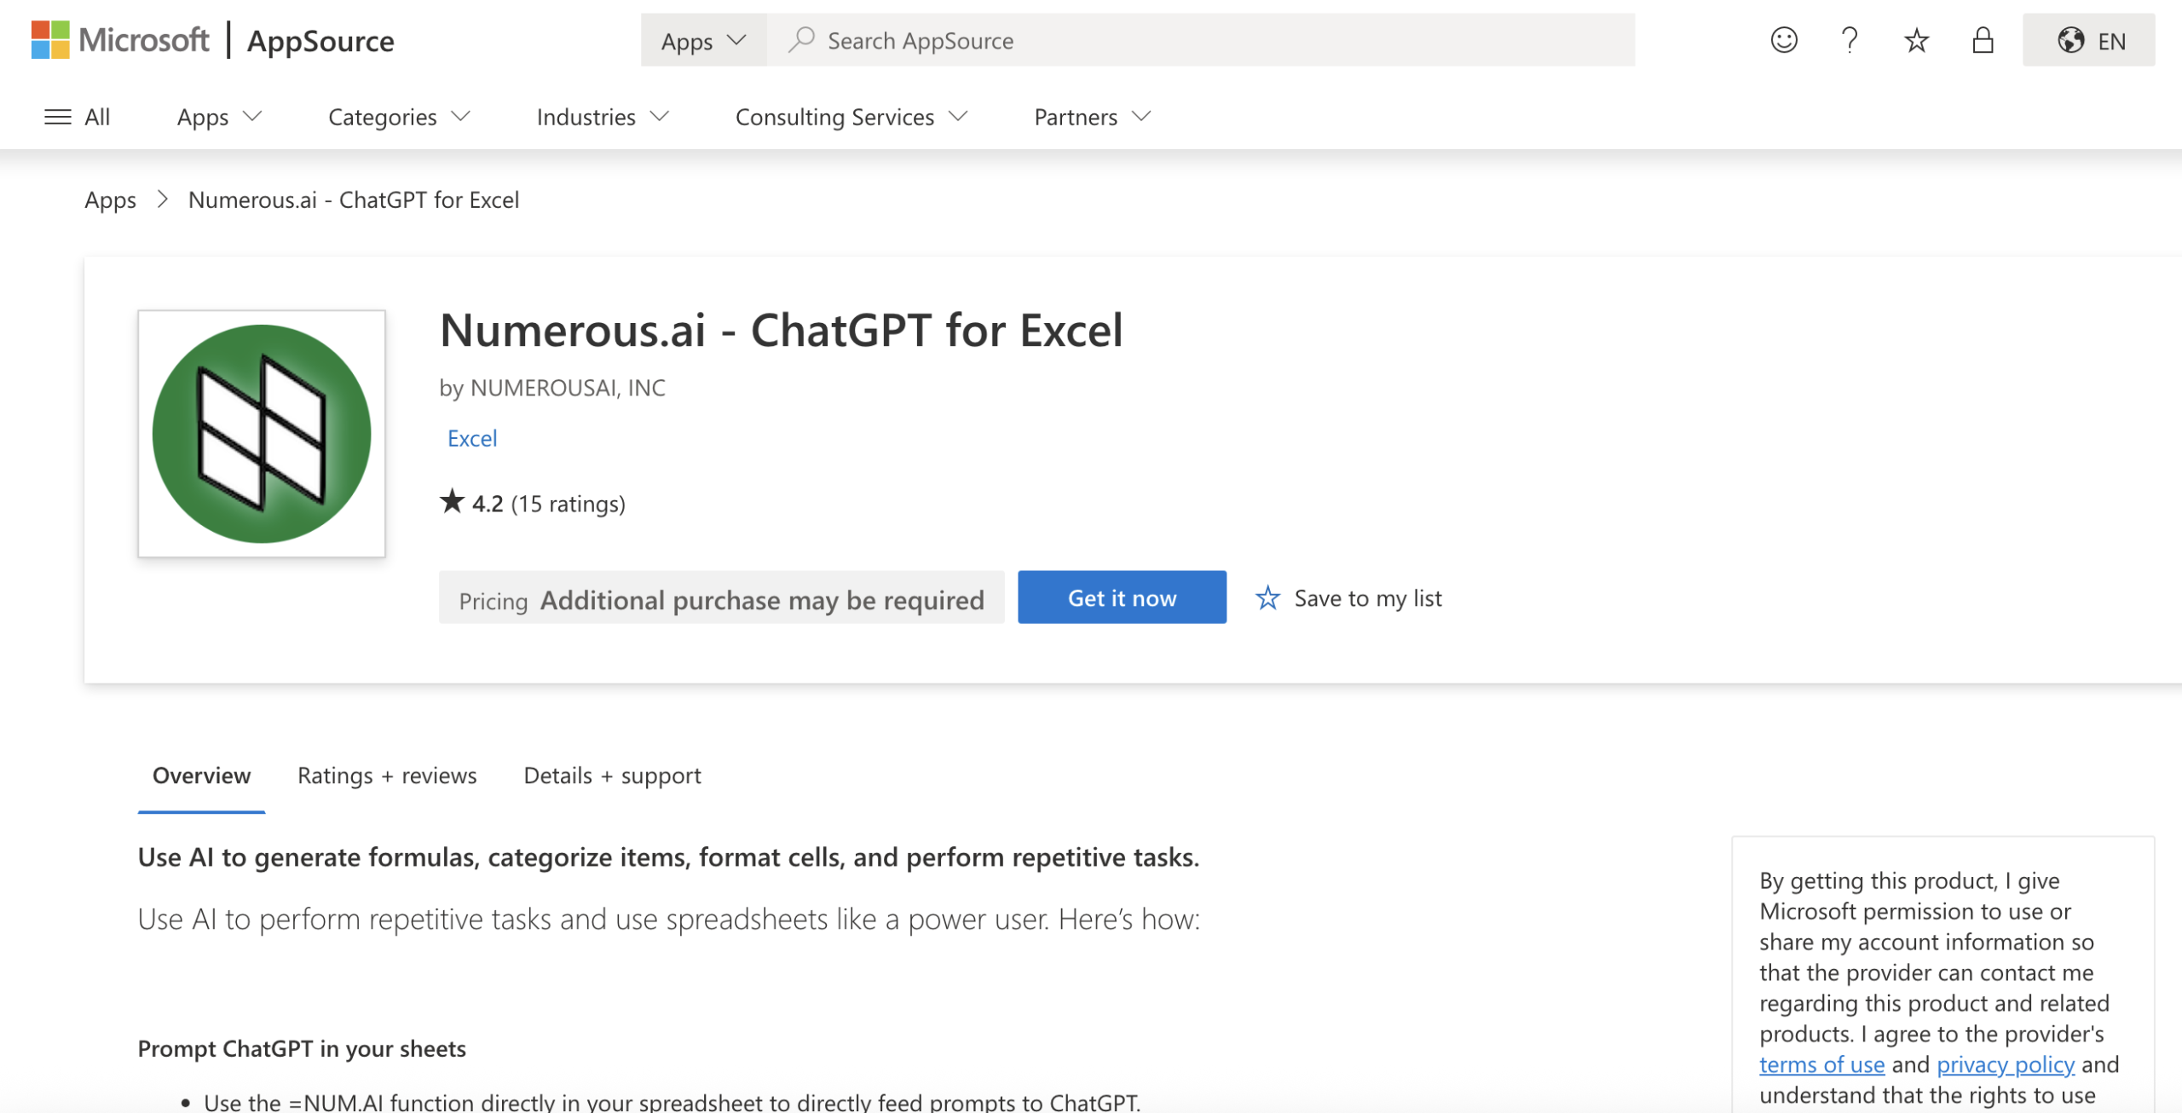Switch to the Overview tab
Image resolution: width=2182 pixels, height=1113 pixels.
click(201, 776)
